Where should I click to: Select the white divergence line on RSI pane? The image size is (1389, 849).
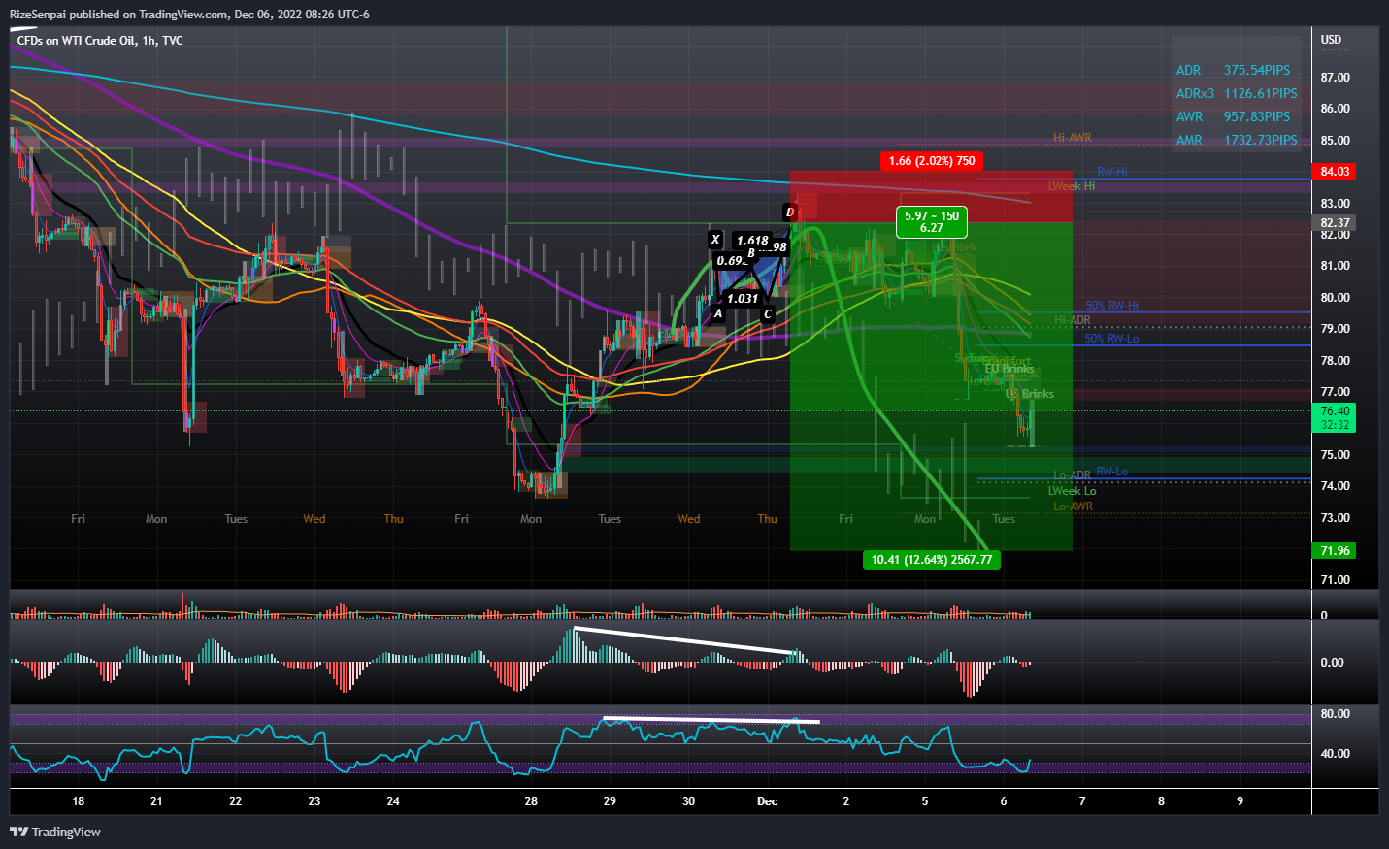tap(711, 720)
